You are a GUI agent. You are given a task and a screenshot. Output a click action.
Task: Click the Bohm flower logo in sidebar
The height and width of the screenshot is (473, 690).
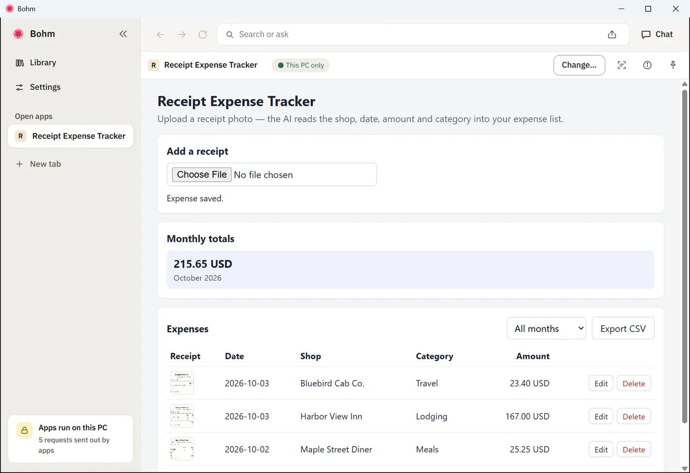pyautogui.click(x=18, y=34)
